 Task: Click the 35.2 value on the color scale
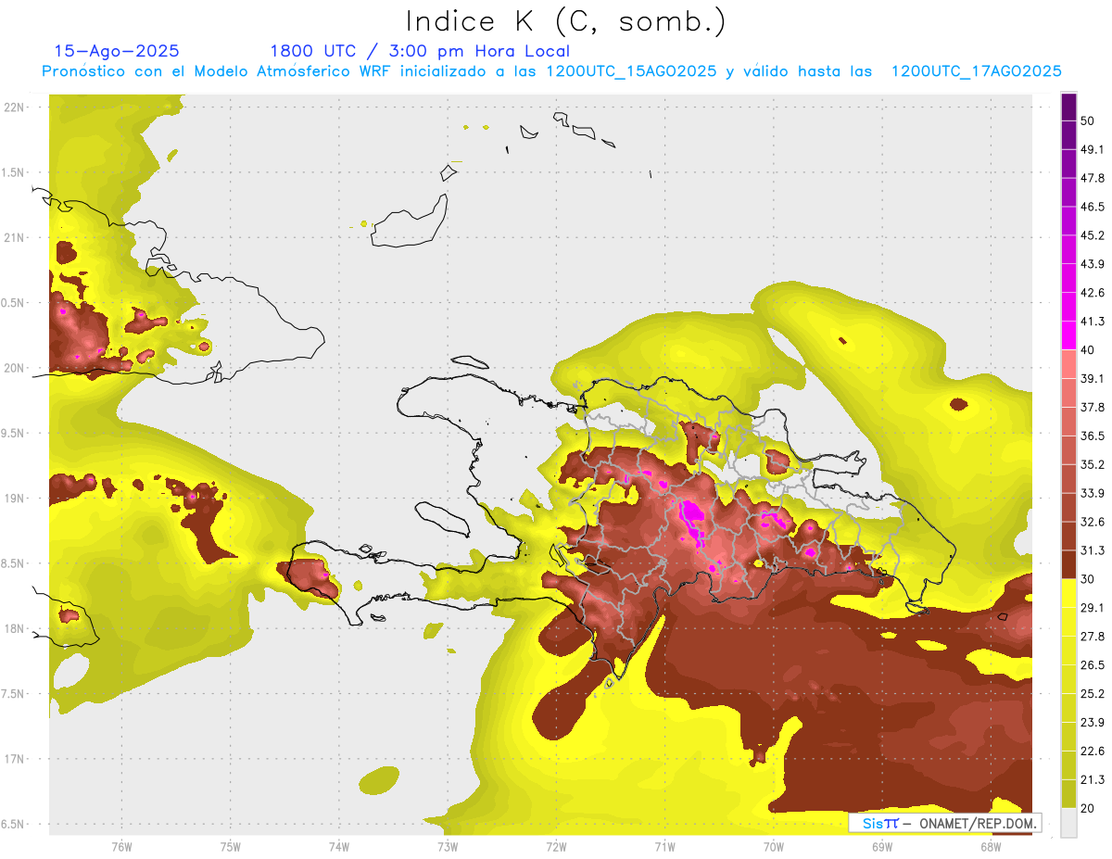1093,464
